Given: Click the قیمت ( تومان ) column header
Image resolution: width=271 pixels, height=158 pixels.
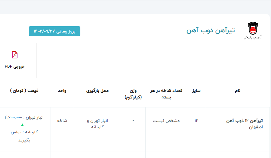Looking at the screenshot, I should 24,91.
